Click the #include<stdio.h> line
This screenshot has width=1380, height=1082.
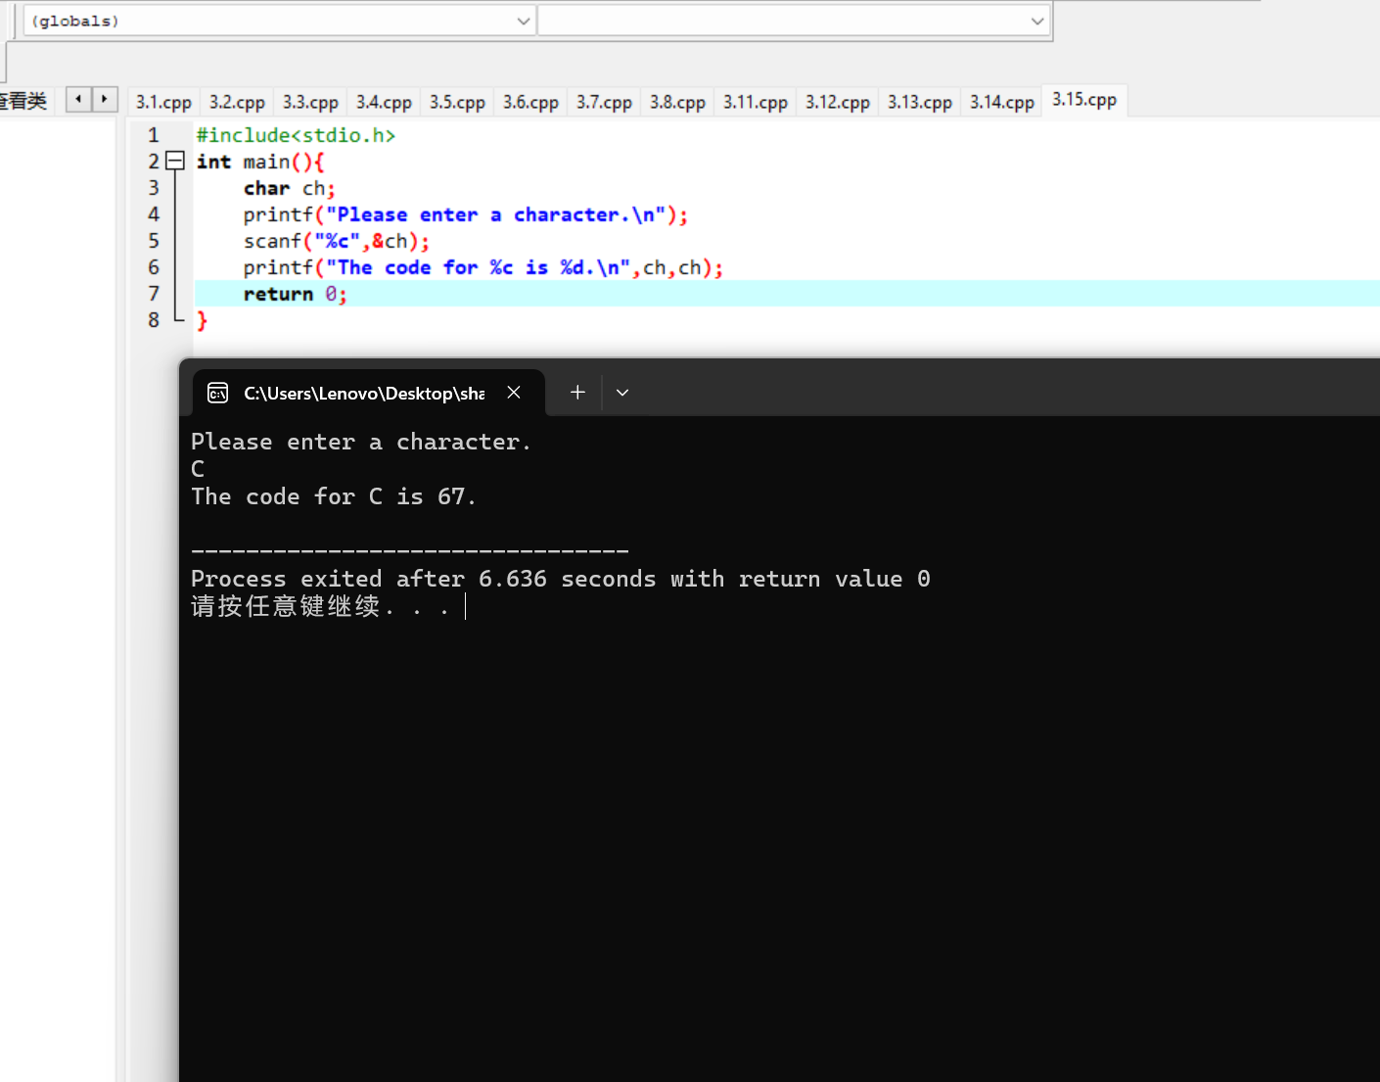pyautogui.click(x=296, y=135)
